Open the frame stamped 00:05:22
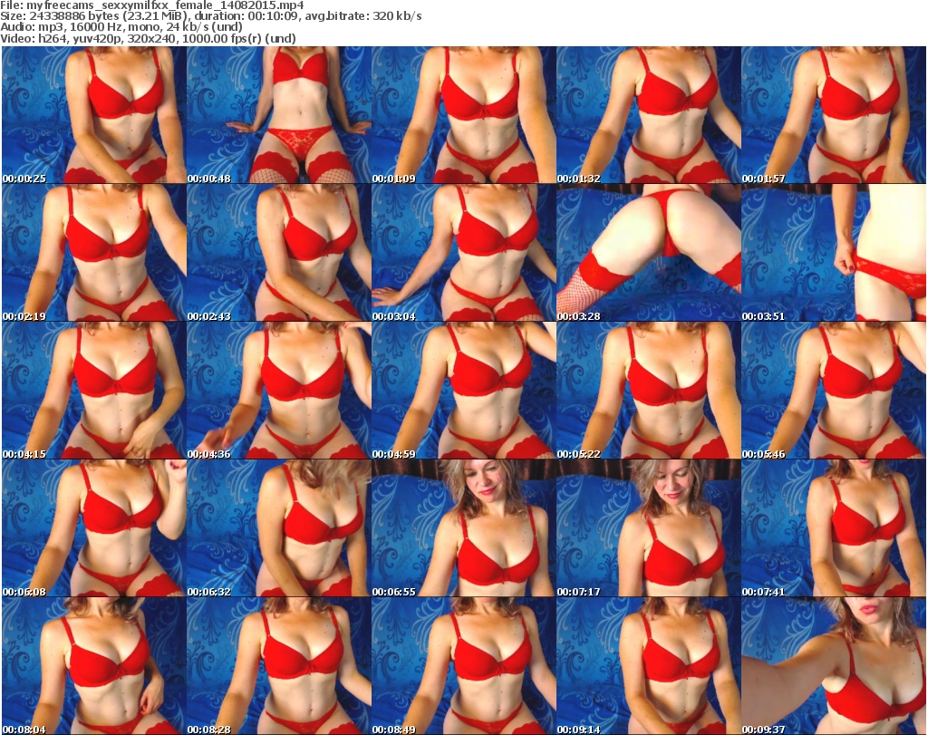 (x=649, y=391)
